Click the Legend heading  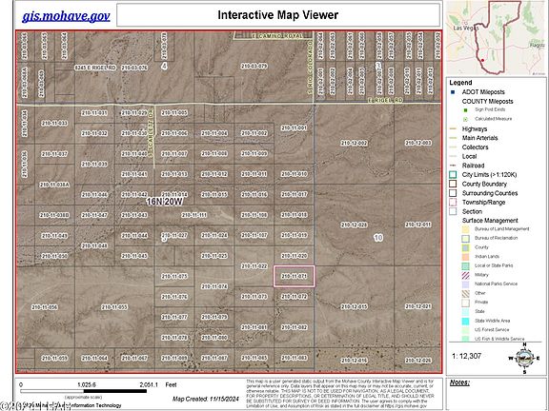(x=460, y=83)
